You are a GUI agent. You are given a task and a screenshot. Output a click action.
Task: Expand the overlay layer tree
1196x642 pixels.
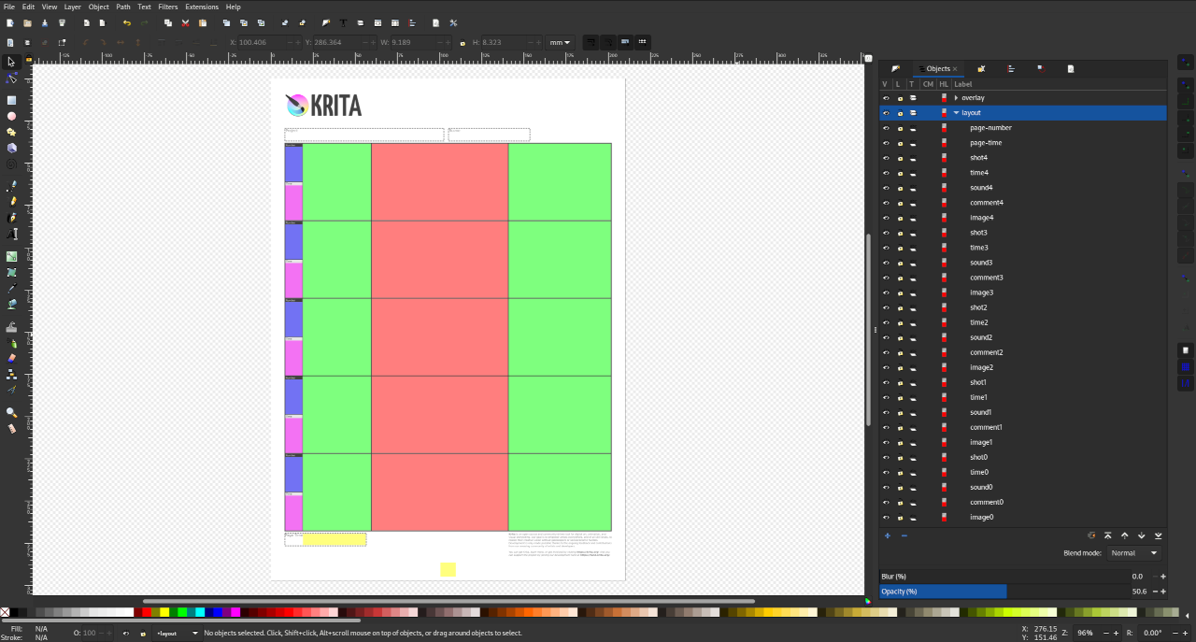click(x=956, y=98)
